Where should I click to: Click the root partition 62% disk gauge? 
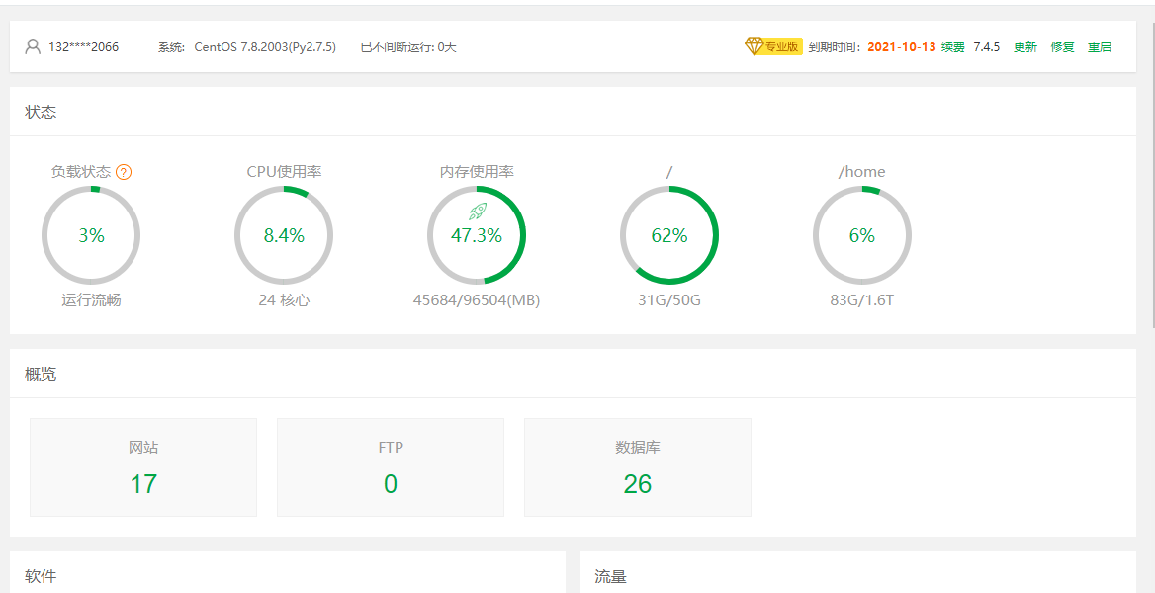click(669, 235)
